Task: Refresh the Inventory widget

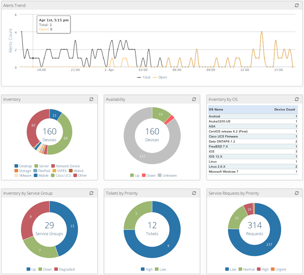Action: (x=91, y=99)
